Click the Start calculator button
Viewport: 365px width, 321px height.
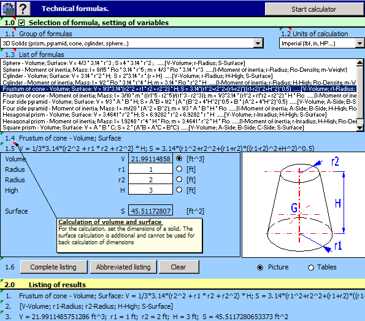[313, 9]
